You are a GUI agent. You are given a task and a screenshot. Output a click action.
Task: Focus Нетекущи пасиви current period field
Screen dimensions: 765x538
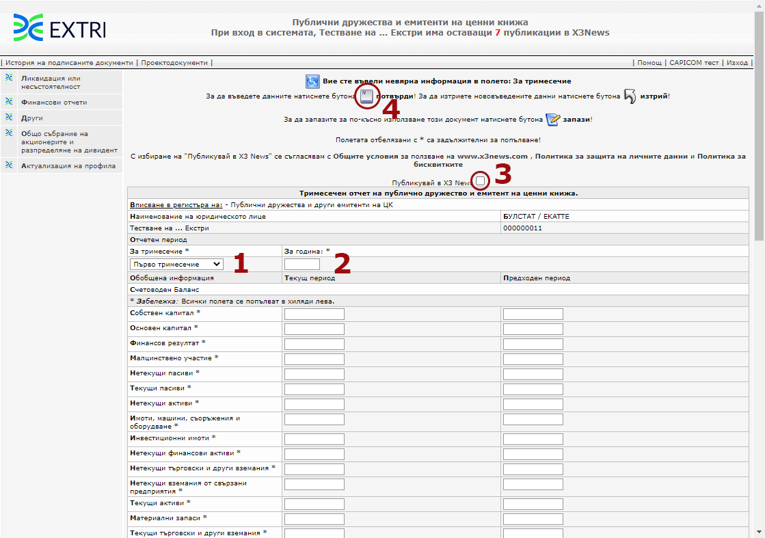[x=314, y=374]
